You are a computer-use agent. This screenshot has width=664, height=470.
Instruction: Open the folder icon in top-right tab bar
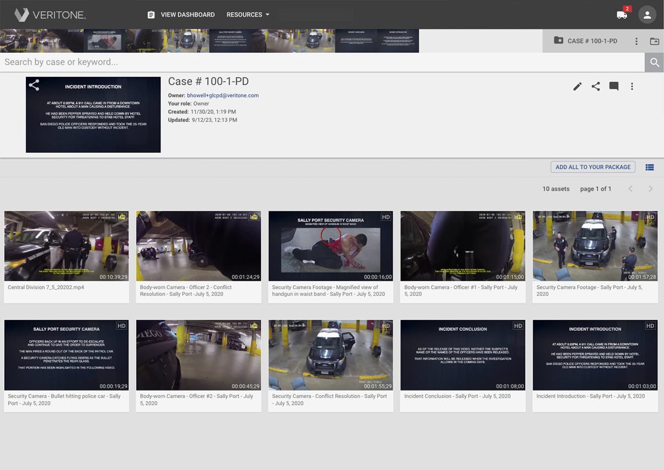(654, 41)
